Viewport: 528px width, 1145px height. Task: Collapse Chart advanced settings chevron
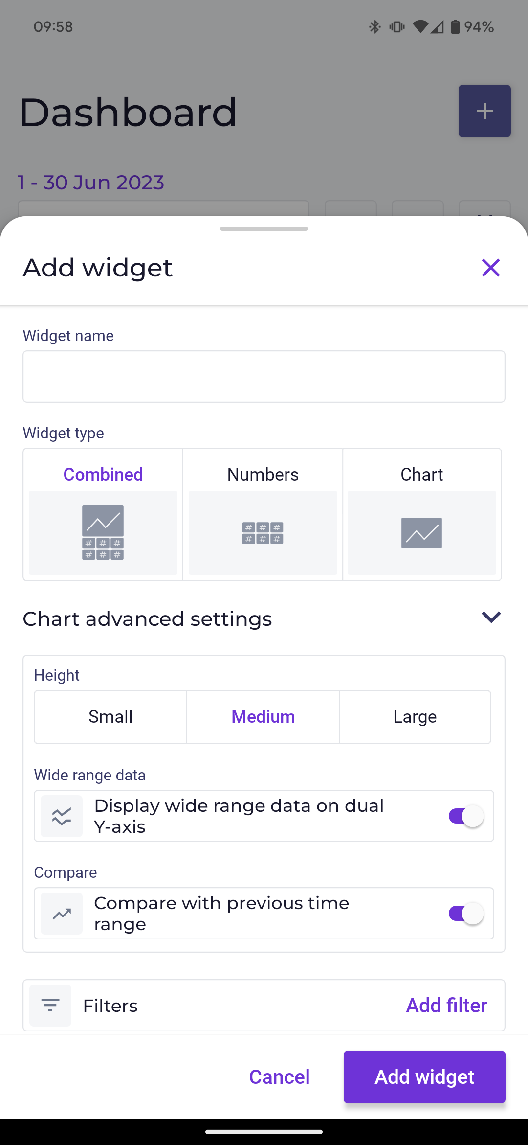[491, 618]
